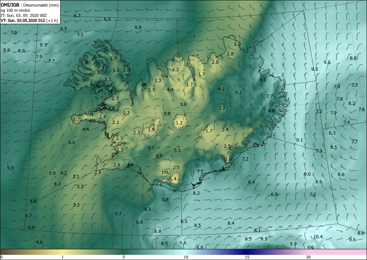Select the '8.4' value on the map
This screenshot has height=260, width=367.
[x=231, y=223]
